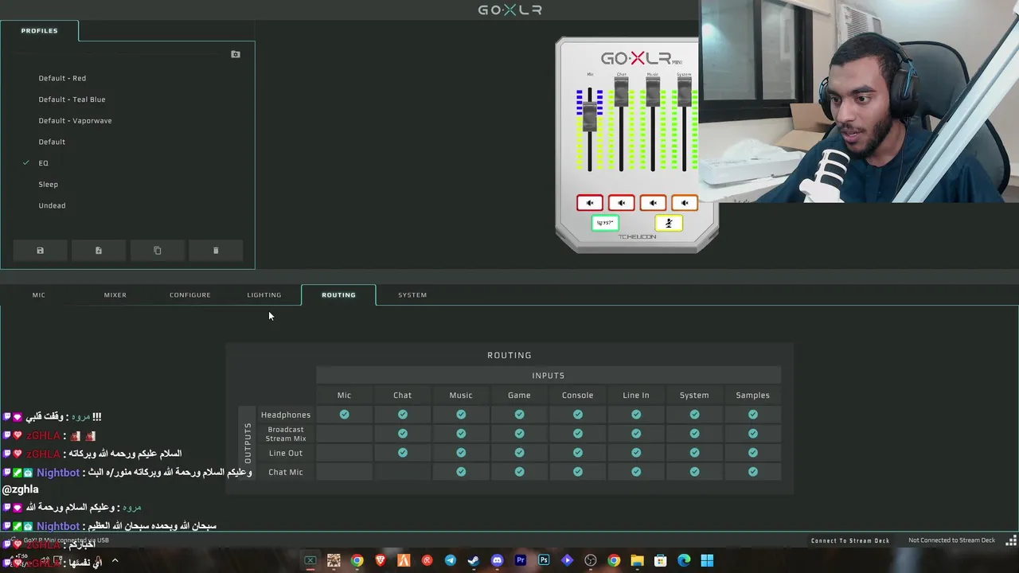Toggle Chat to Line Out routing

403,453
